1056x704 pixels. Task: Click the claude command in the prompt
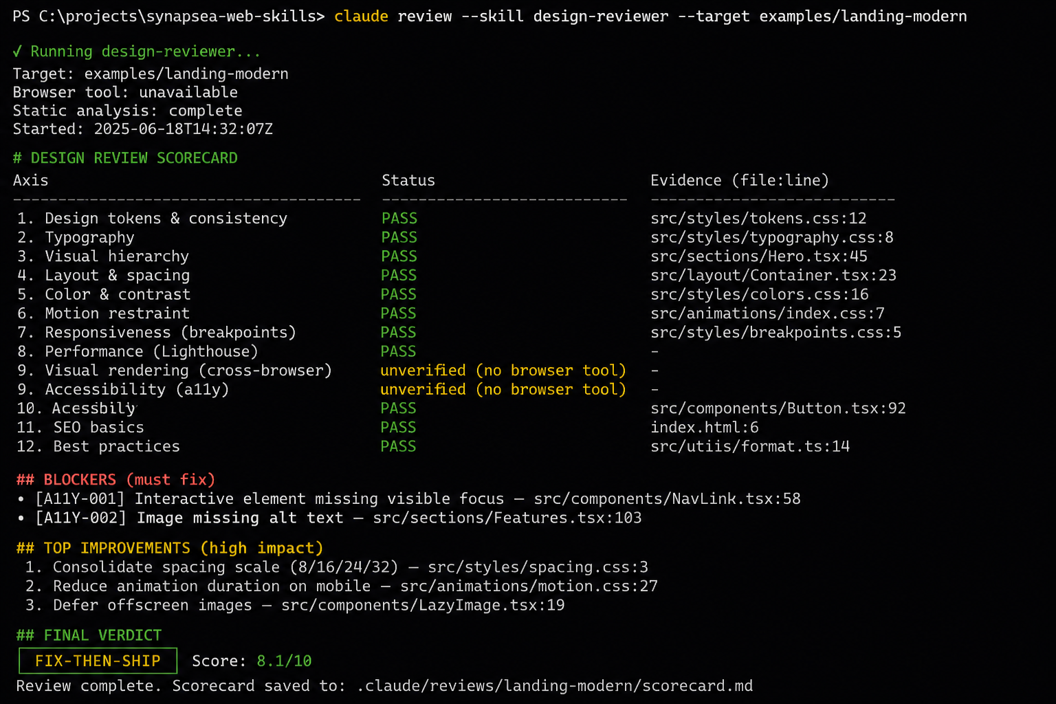361,16
